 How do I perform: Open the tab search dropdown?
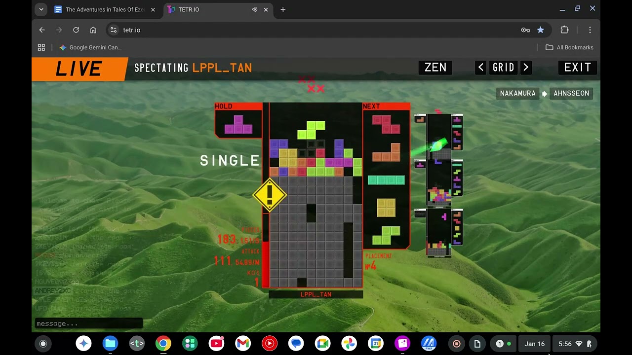tap(41, 9)
